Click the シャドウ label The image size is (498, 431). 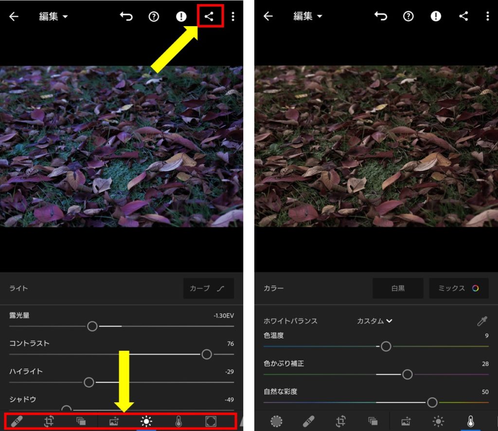click(22, 399)
